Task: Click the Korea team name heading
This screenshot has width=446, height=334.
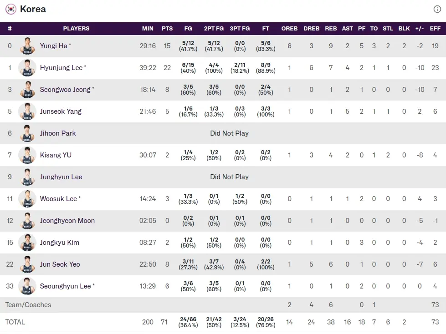Action: (33, 9)
